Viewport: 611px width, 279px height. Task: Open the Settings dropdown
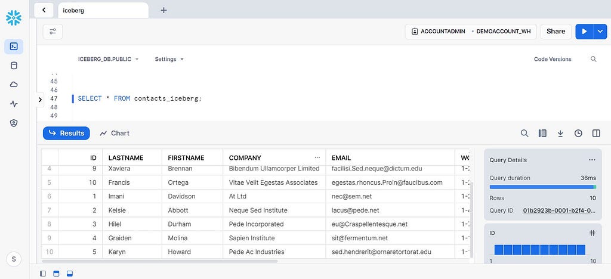tap(169, 59)
